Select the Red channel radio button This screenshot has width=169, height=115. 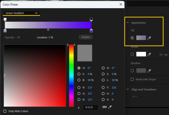tap(79, 87)
